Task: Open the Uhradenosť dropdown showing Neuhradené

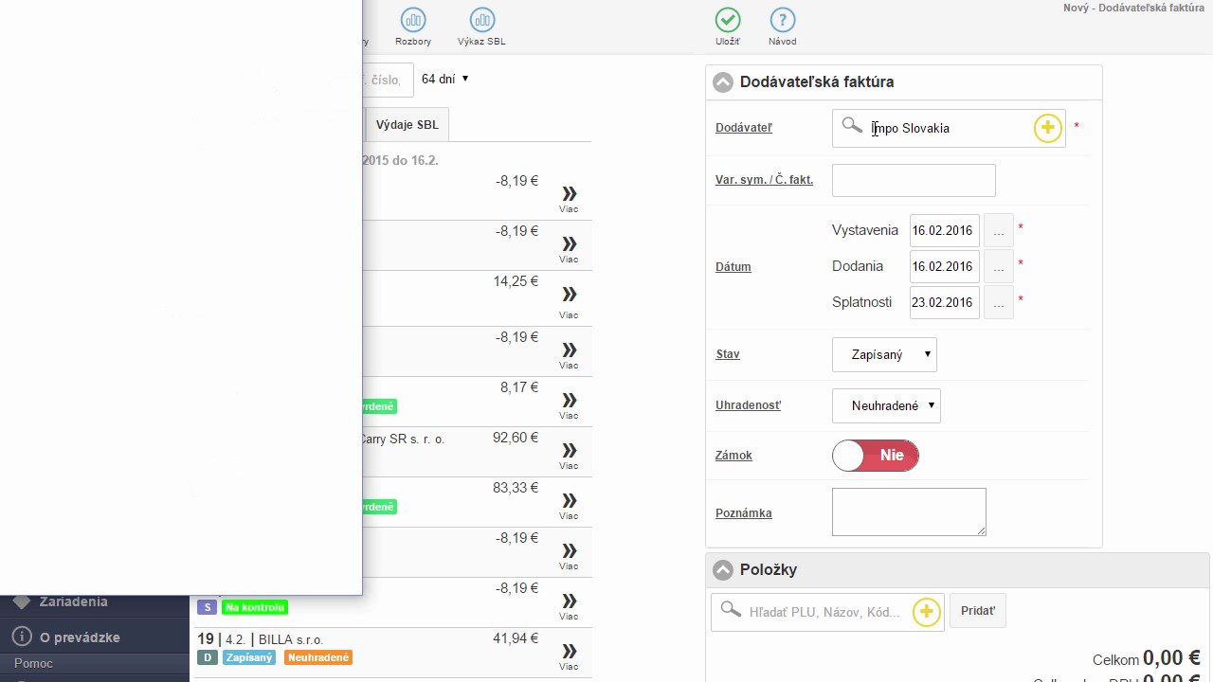Action: point(886,405)
